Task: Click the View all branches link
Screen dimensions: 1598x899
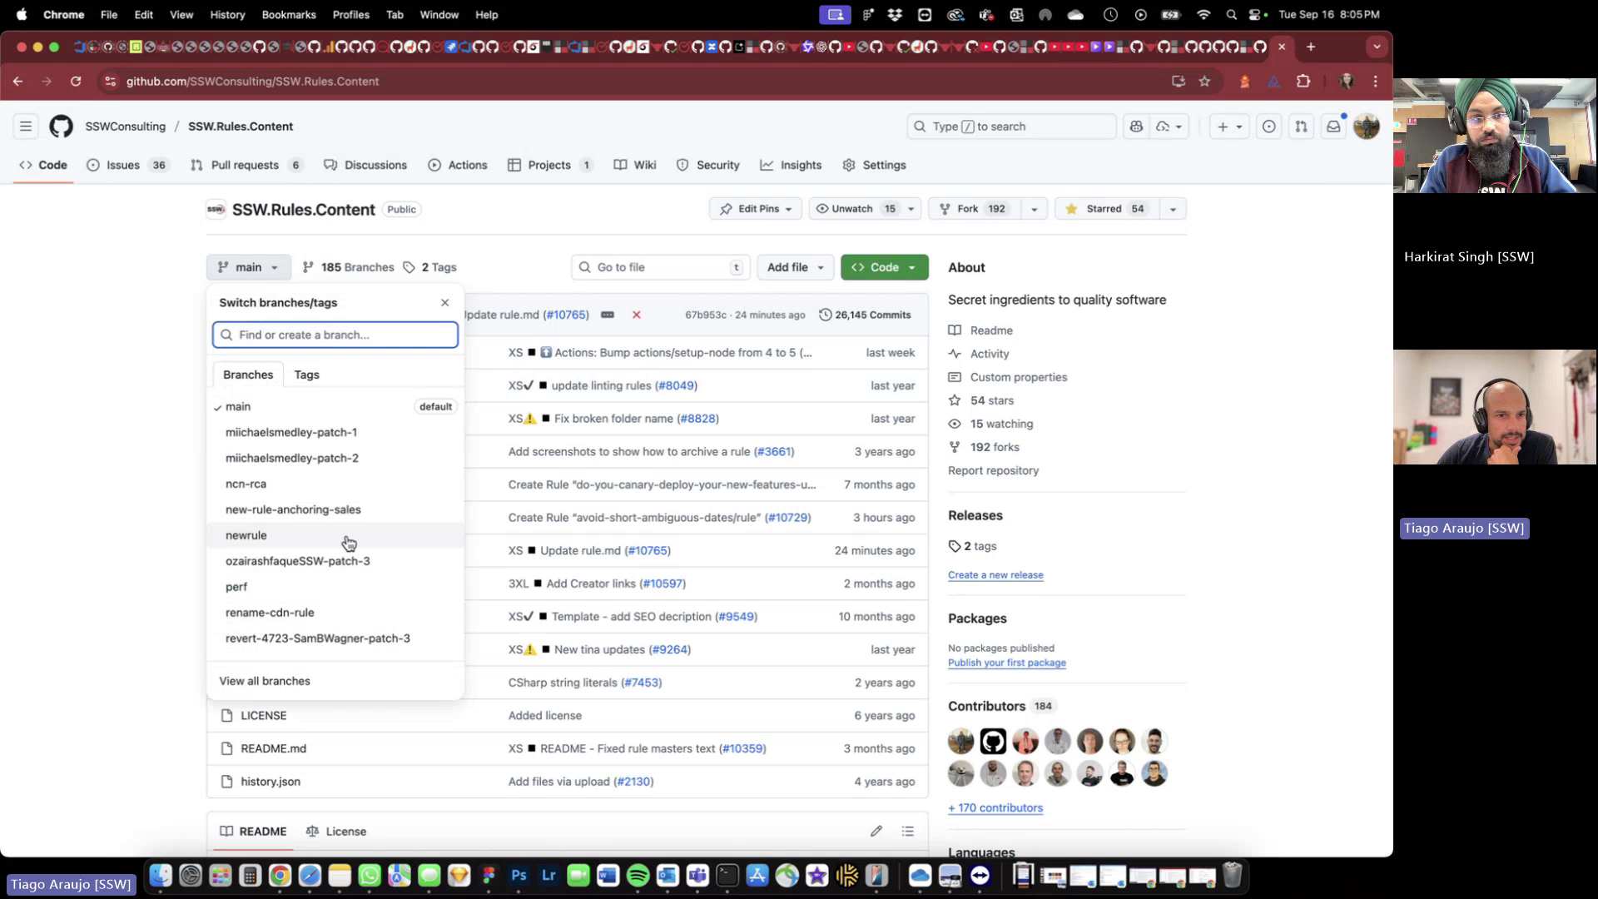Action: (x=264, y=681)
